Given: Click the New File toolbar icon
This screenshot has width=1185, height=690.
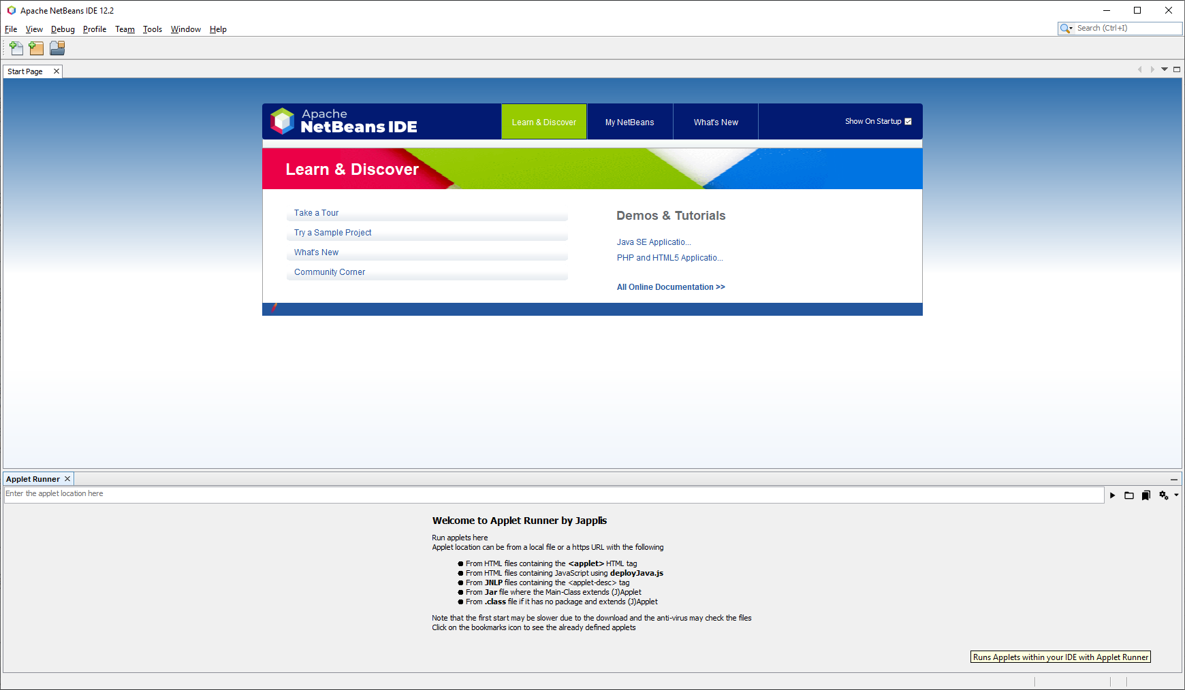Looking at the screenshot, I should pyautogui.click(x=16, y=48).
